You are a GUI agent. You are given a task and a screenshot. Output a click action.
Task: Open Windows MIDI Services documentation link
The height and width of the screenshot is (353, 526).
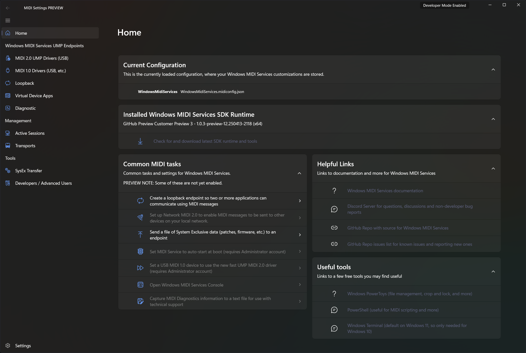(x=385, y=191)
